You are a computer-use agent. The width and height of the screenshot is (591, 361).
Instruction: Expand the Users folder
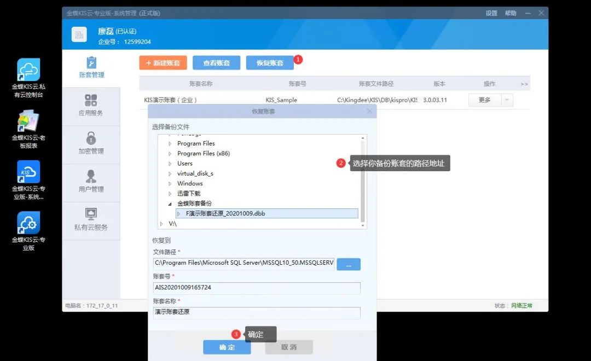tap(170, 164)
